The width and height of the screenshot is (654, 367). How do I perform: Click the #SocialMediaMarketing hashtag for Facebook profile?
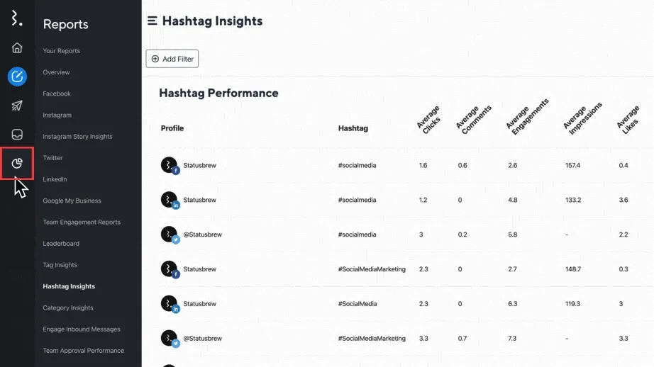pos(372,269)
